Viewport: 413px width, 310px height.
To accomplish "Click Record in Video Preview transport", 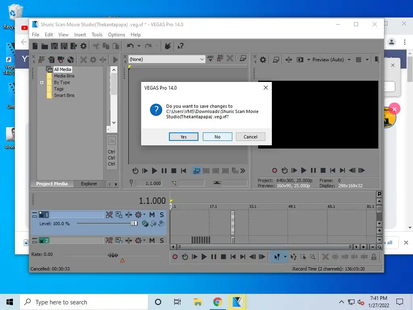I will pos(274,170).
